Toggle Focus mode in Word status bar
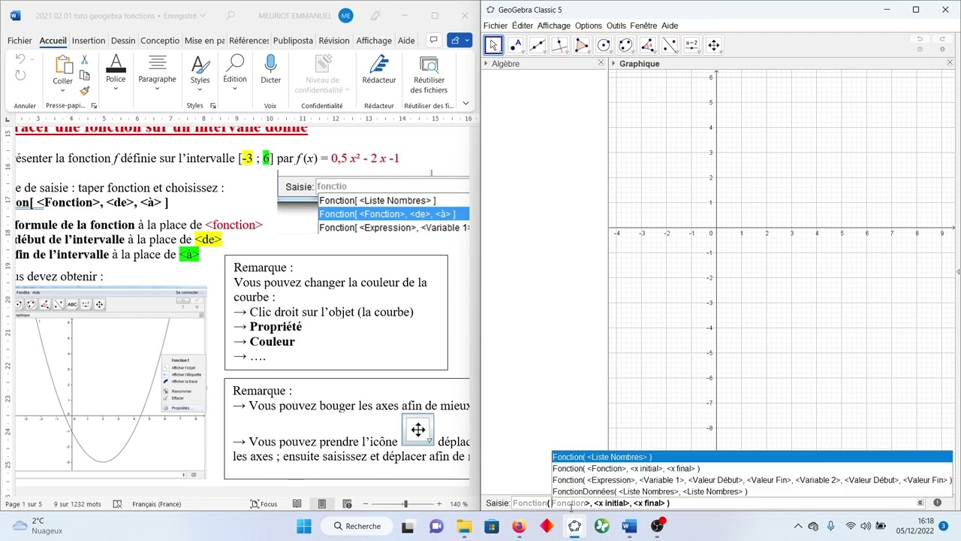Image resolution: width=961 pixels, height=541 pixels. pos(264,504)
